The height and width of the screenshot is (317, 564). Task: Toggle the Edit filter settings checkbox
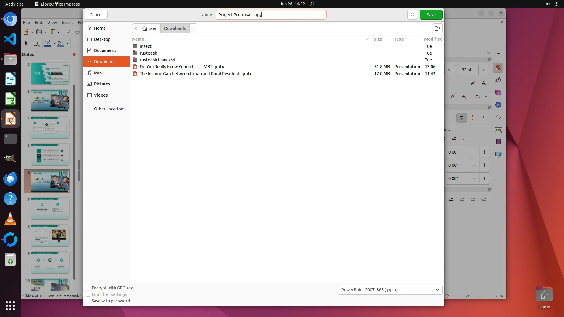(88, 294)
